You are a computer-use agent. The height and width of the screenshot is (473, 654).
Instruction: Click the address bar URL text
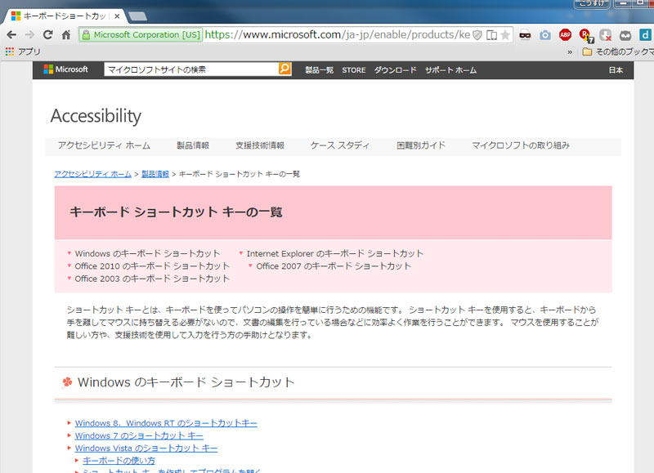tap(338, 34)
